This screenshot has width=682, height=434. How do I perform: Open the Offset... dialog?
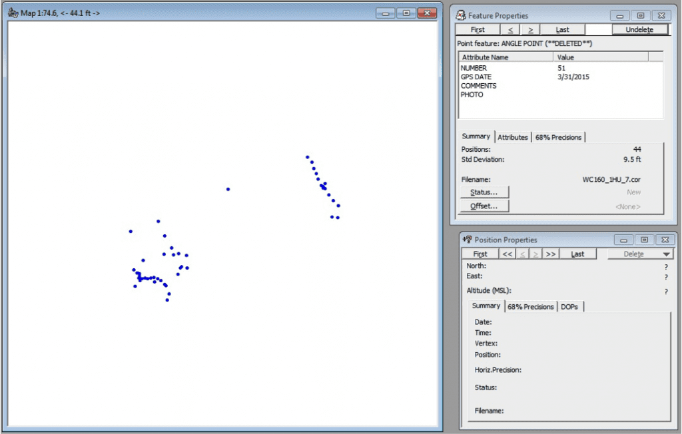click(x=484, y=206)
